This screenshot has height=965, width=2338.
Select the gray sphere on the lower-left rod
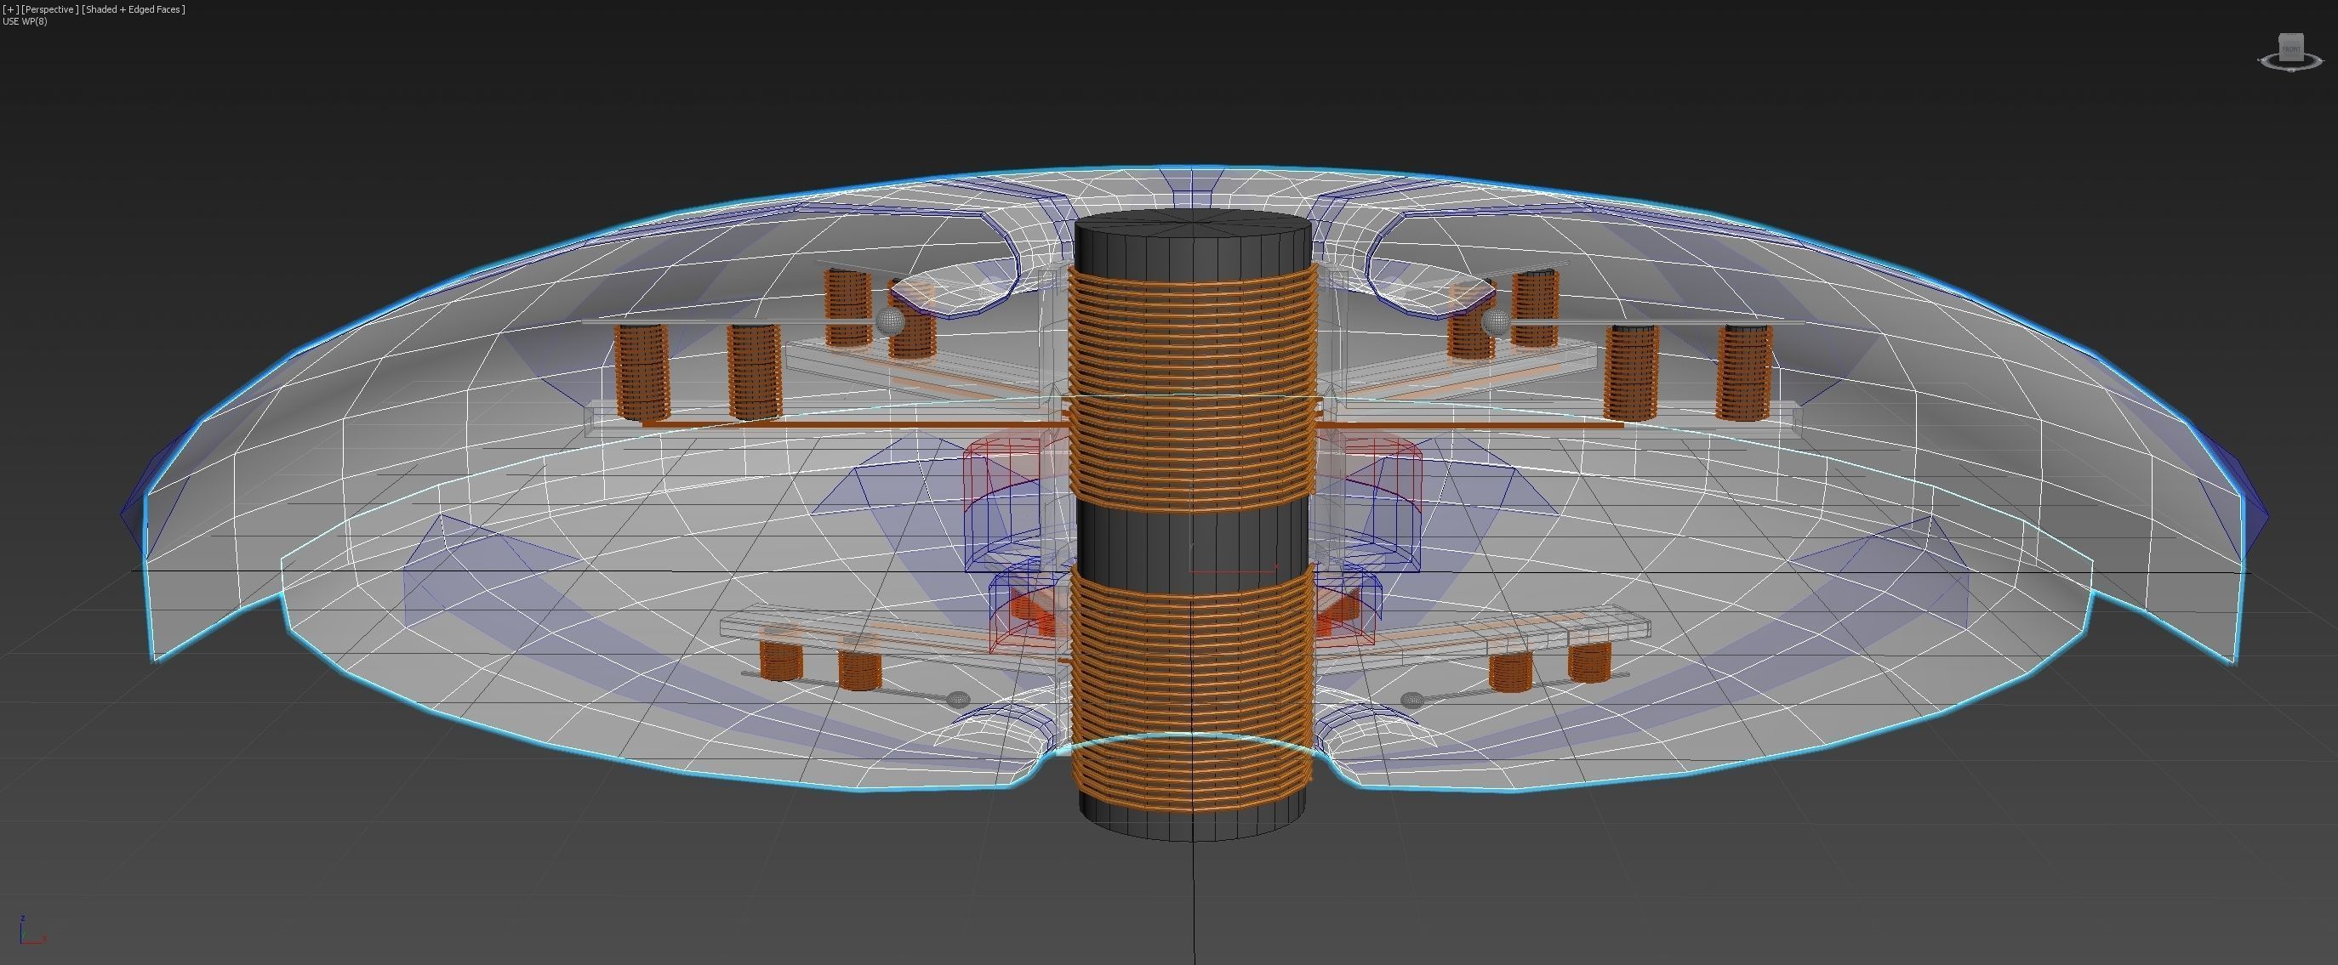tap(959, 699)
